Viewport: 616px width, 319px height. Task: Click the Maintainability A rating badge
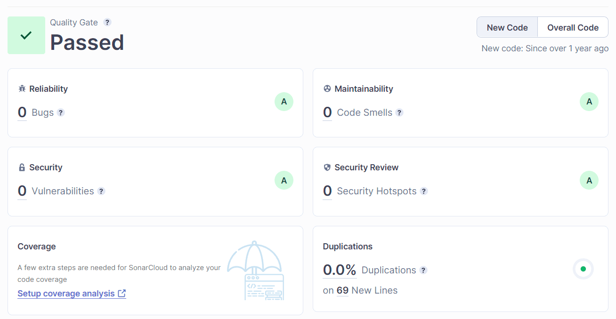(589, 102)
